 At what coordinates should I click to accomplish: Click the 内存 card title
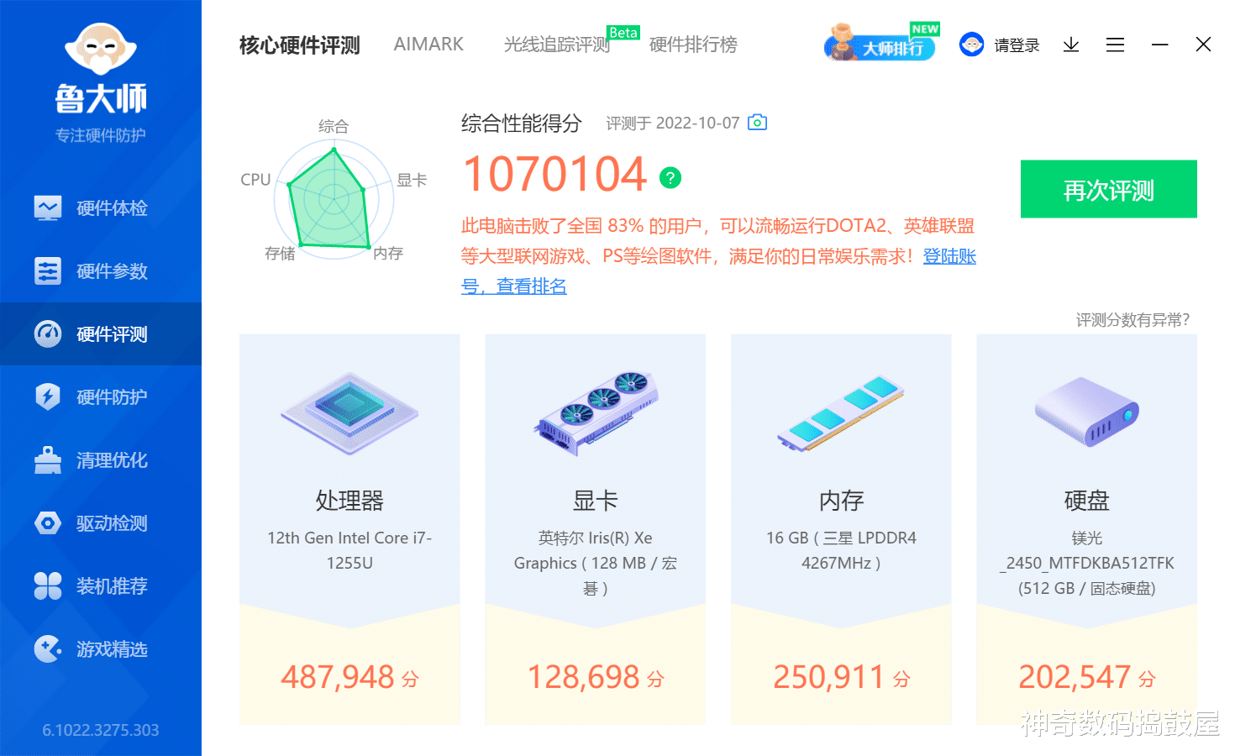coord(841,501)
